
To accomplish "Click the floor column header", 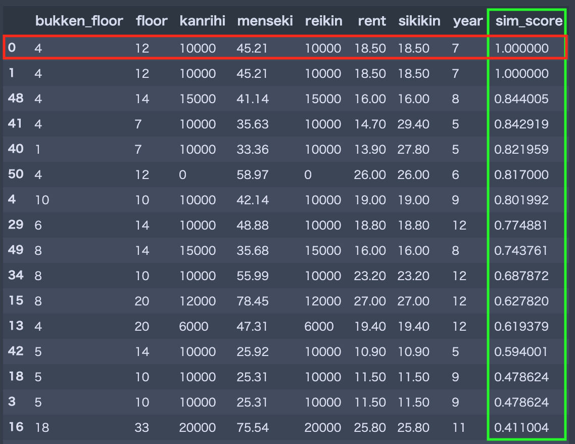I will 152,21.
